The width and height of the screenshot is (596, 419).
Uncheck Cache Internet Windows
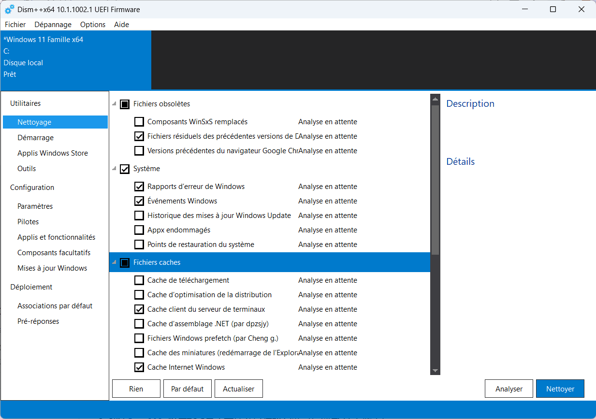[139, 367]
